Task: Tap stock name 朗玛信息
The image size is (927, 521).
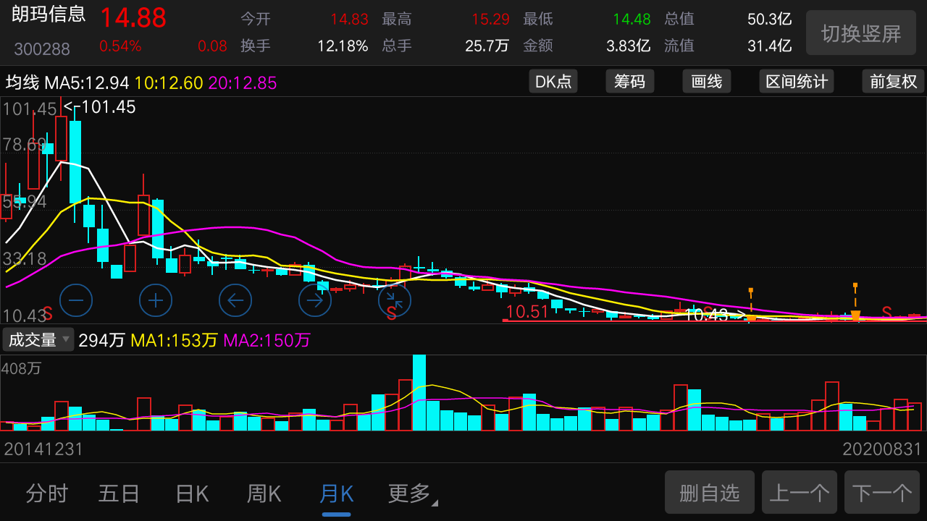Action: click(x=49, y=14)
